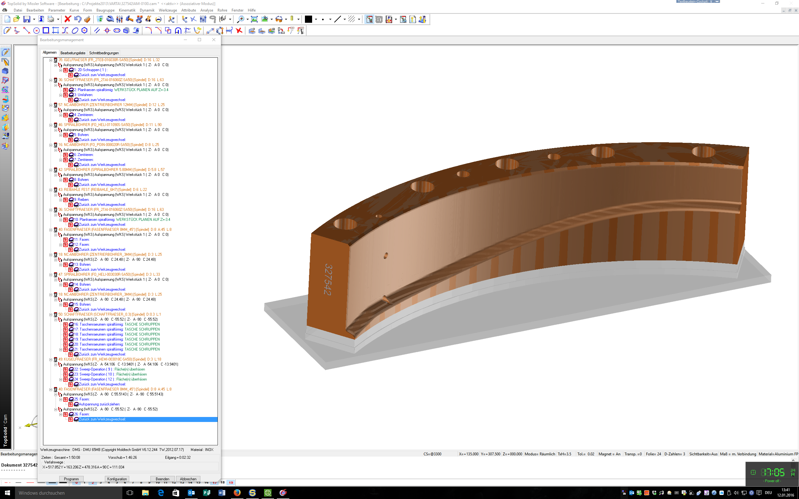Toggle Modus= Räumlich status field
Image resolution: width=799 pixels, height=499 pixels.
540,454
